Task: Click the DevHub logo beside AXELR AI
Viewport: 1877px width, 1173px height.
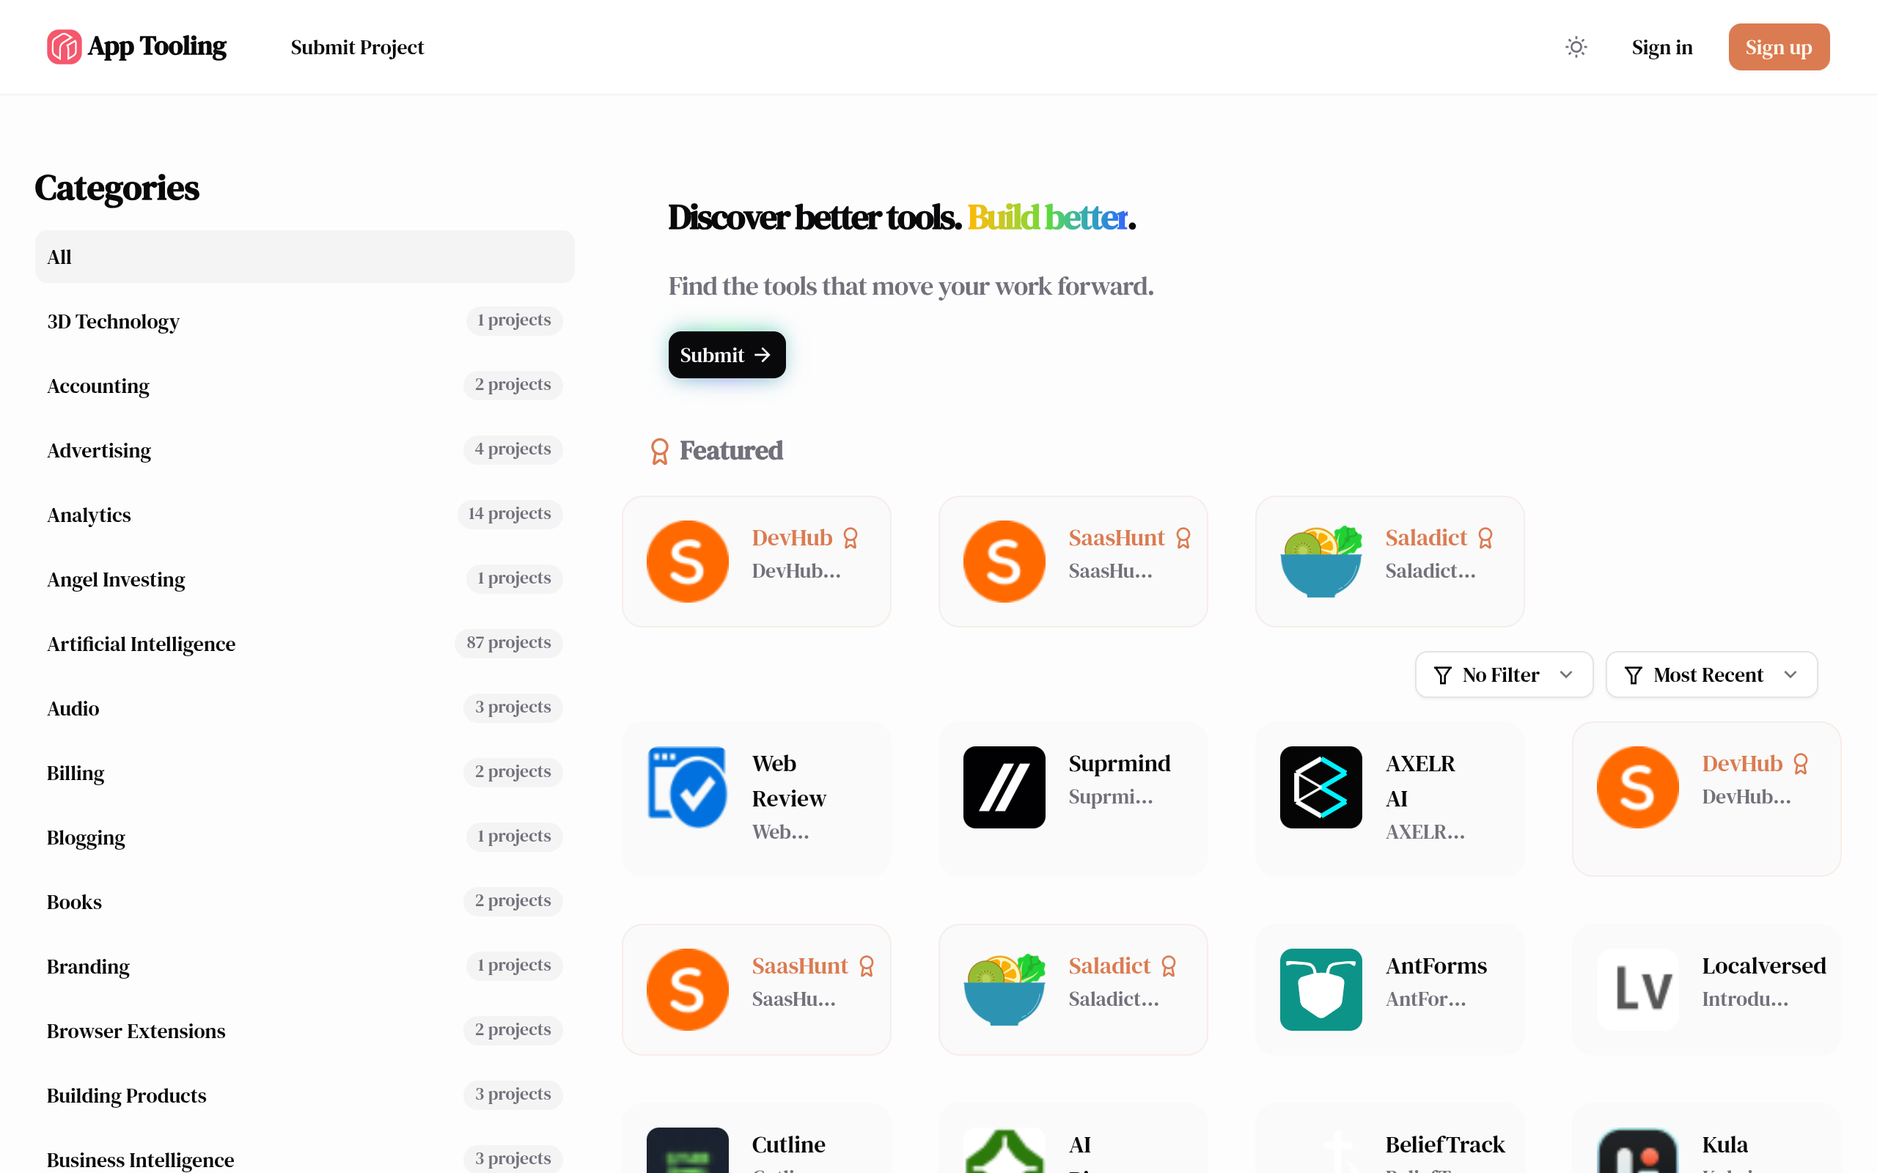Action: pyautogui.click(x=1637, y=787)
